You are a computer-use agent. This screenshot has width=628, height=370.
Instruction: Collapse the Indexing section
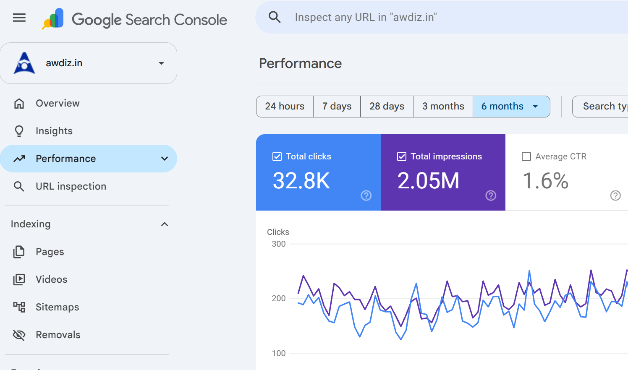[x=165, y=224]
